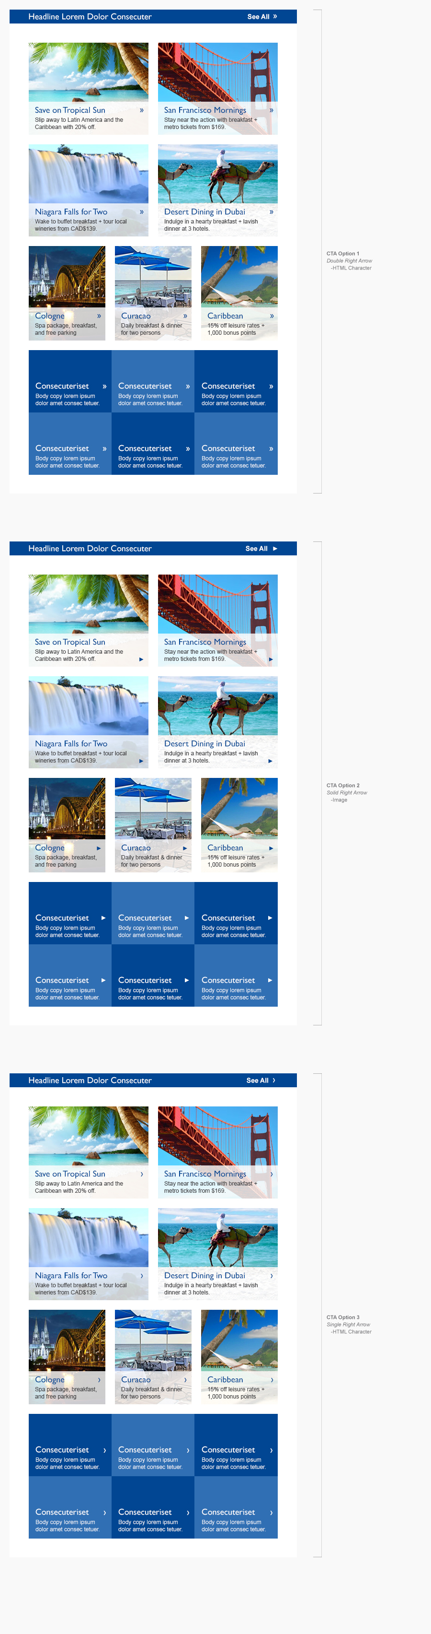Click single chevron beside Save on Tropical Sun

pos(141,1174)
